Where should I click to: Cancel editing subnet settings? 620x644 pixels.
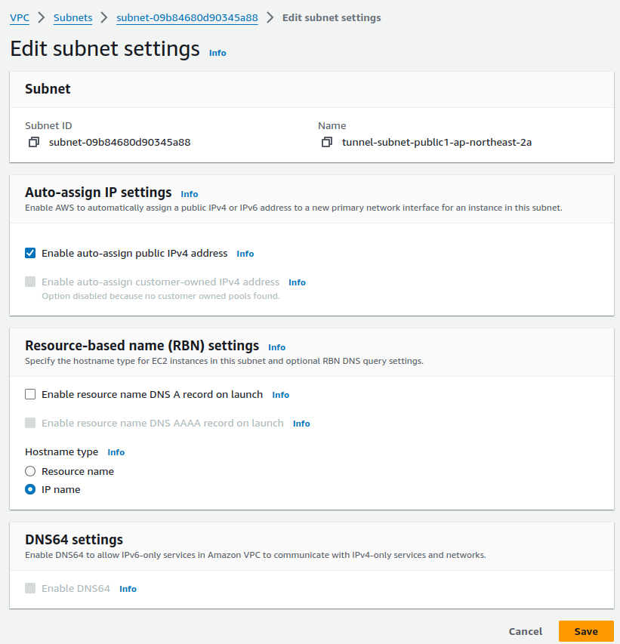click(x=525, y=631)
